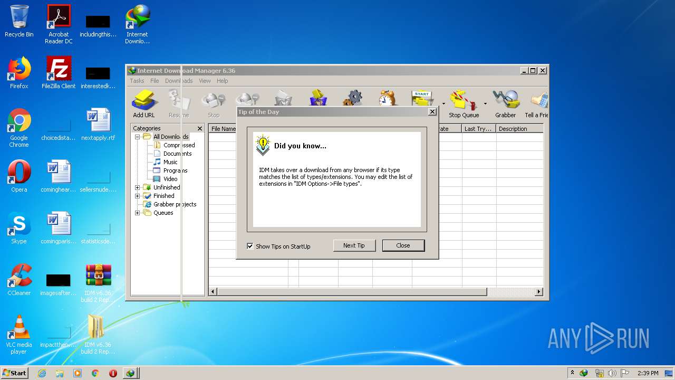
Task: Close the Categories panel
Action: click(200, 128)
